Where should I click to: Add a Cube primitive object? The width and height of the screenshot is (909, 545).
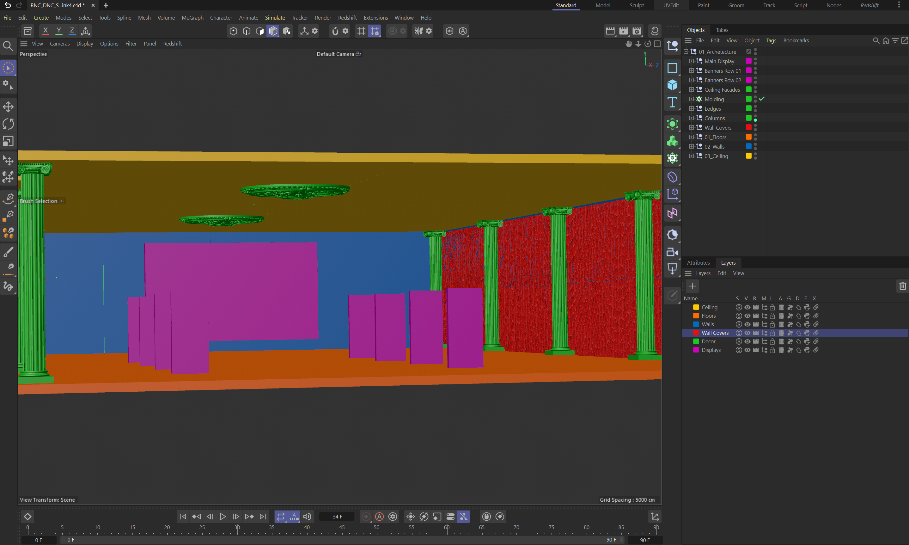pyautogui.click(x=672, y=85)
